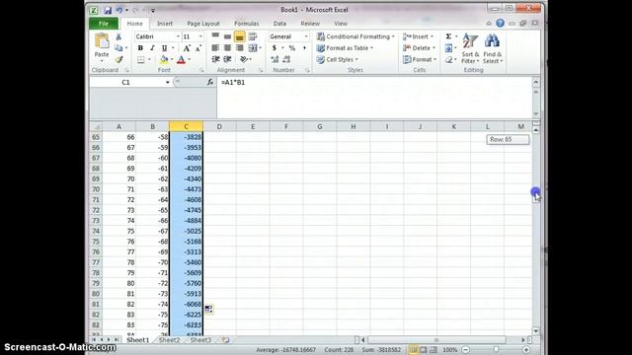
Task: Click the Insert cells button
Action: click(418, 36)
